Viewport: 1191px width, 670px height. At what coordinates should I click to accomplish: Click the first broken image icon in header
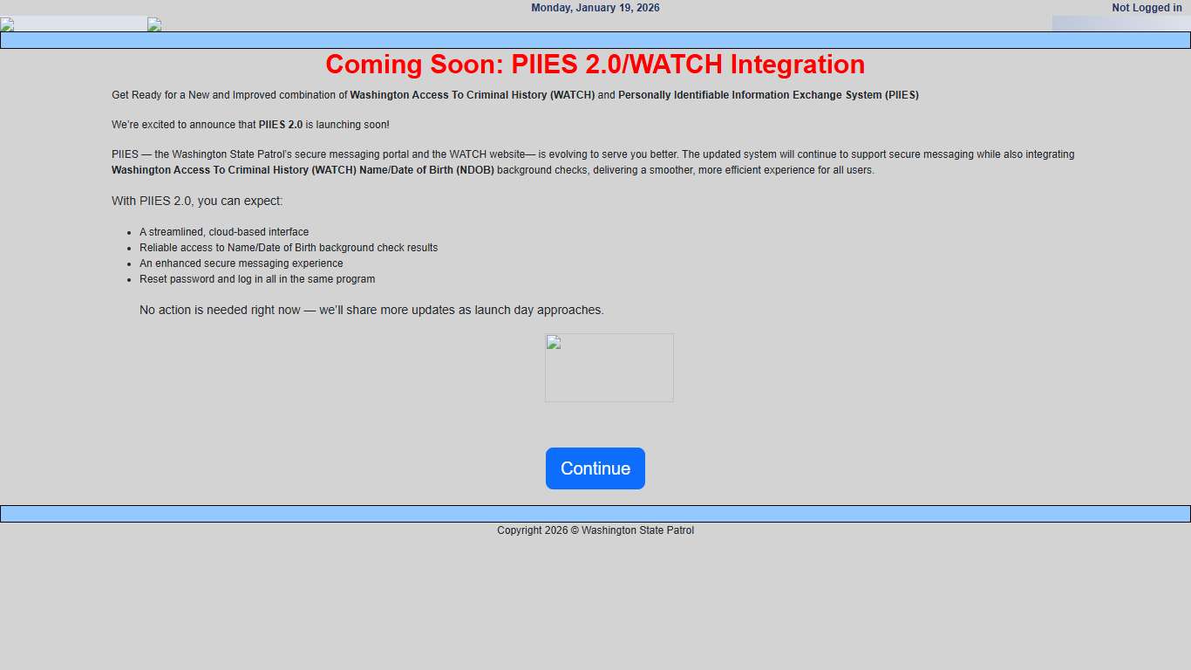(7, 24)
